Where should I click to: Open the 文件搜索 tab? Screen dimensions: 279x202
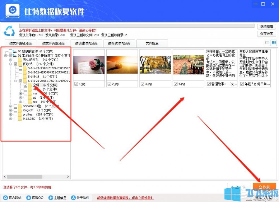[x=152, y=43]
